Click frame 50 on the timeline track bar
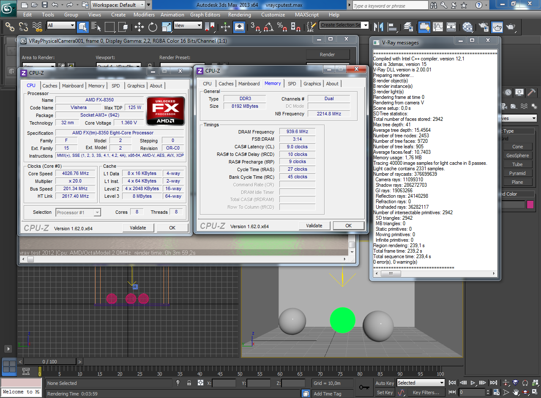This screenshot has width=541, height=398. [240, 373]
